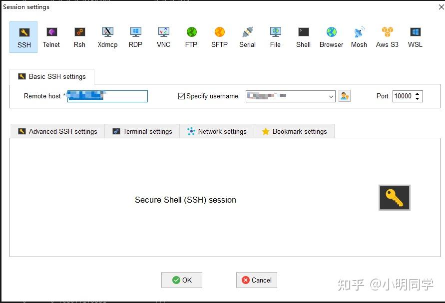
Task: Select the WSL session type
Action: coord(415,36)
